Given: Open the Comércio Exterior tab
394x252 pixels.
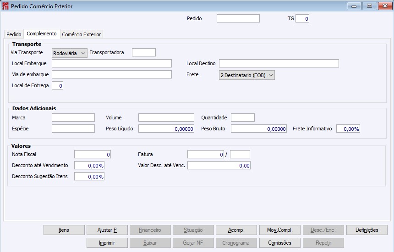Looking at the screenshot, I should pyautogui.click(x=82, y=34).
